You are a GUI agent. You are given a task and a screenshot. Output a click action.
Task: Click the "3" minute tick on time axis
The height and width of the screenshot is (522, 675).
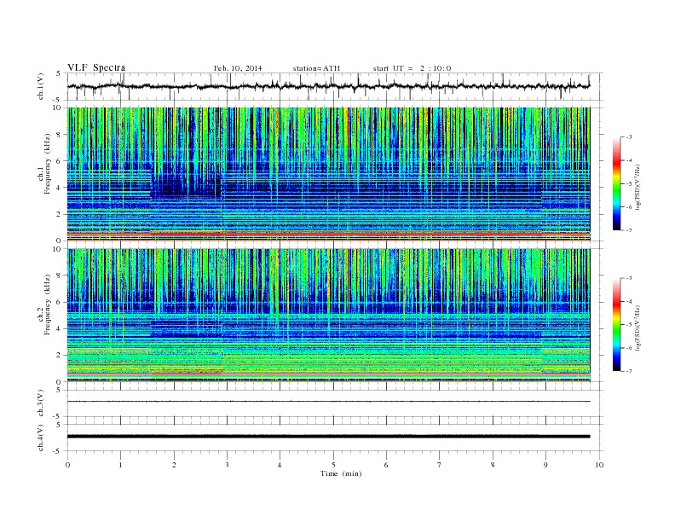(x=227, y=465)
